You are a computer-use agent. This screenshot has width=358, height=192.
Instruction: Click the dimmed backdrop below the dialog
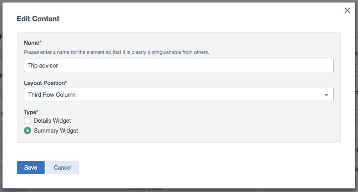click(179, 191)
